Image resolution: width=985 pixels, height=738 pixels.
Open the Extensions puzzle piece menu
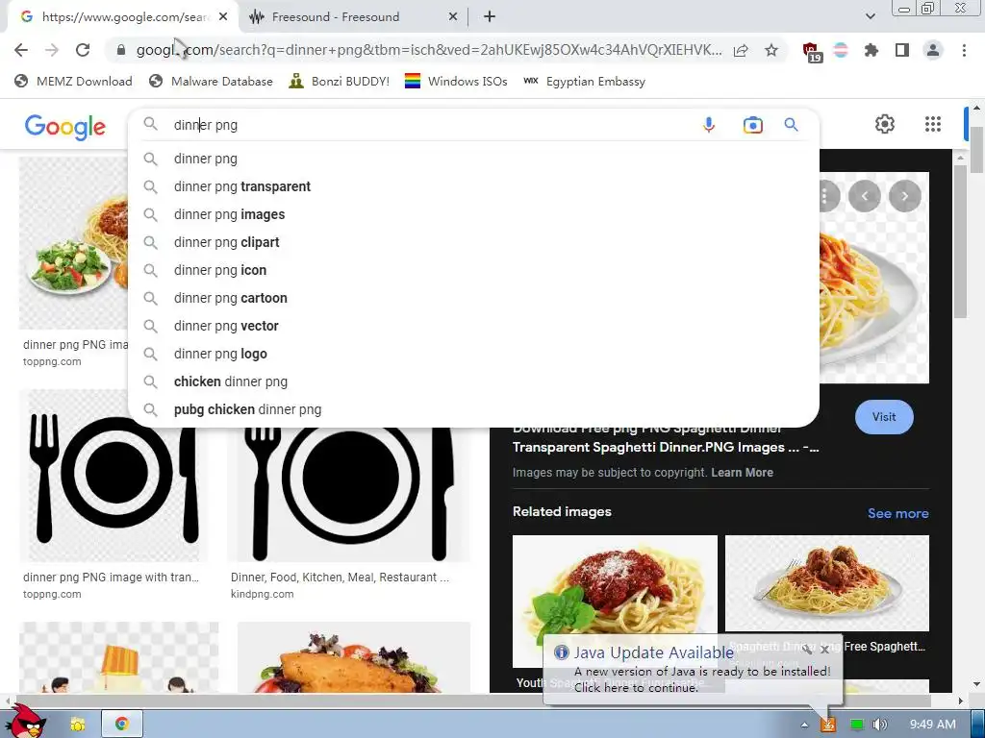tap(871, 50)
